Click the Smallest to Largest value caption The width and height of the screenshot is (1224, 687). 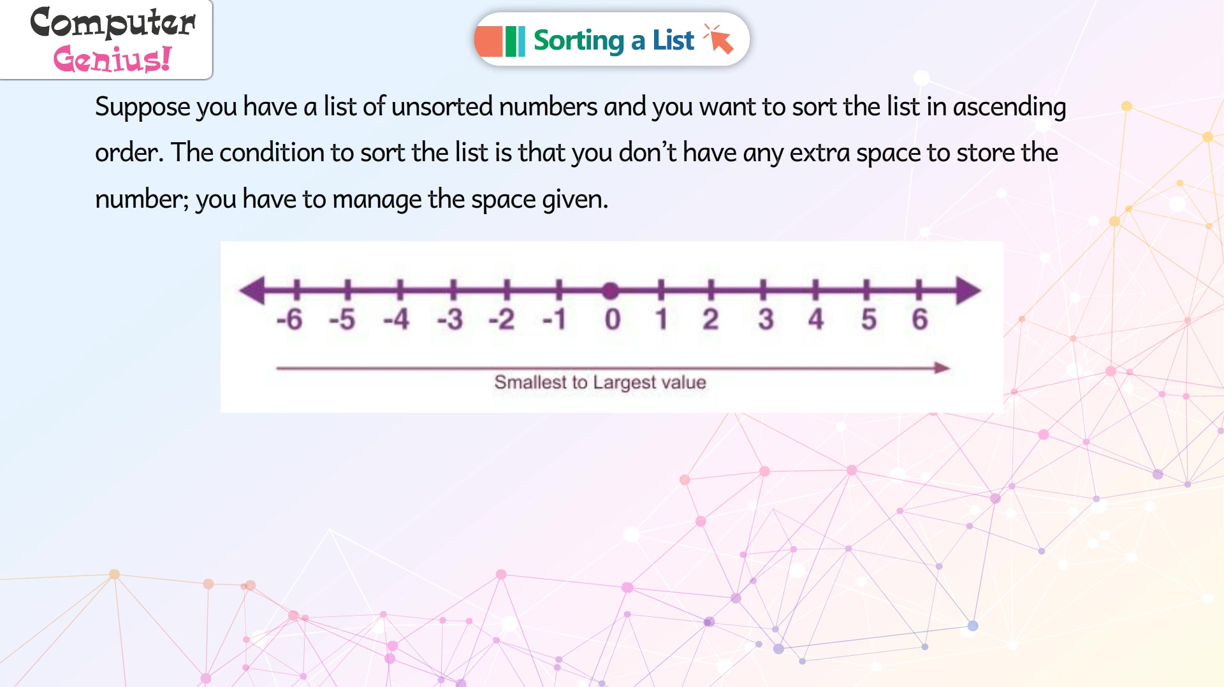pyautogui.click(x=600, y=382)
